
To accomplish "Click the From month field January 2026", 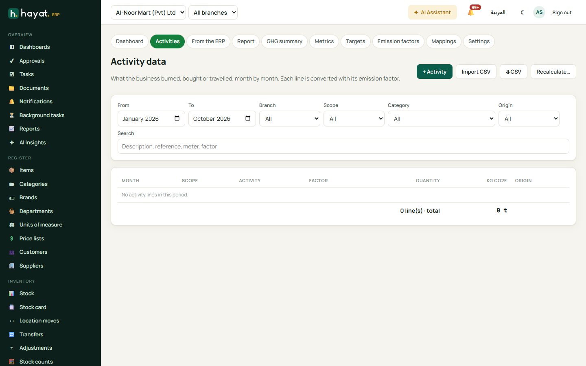I will tap(151, 119).
